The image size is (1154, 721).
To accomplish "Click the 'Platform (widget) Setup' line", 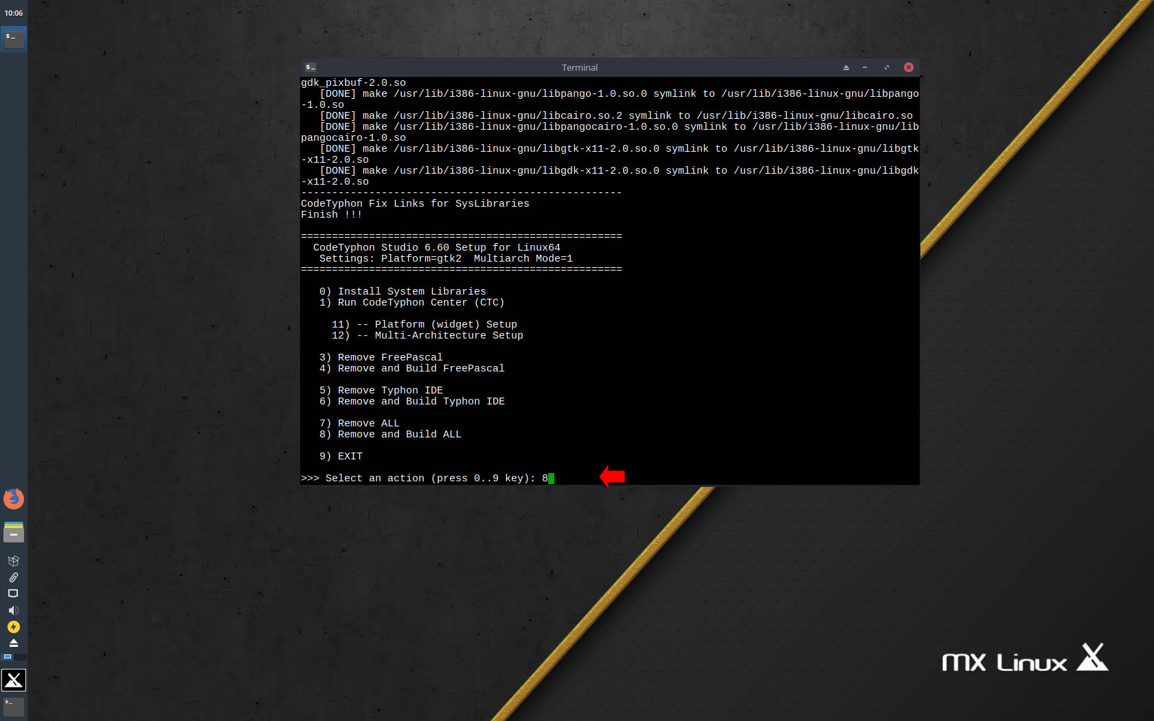I will coord(425,325).
